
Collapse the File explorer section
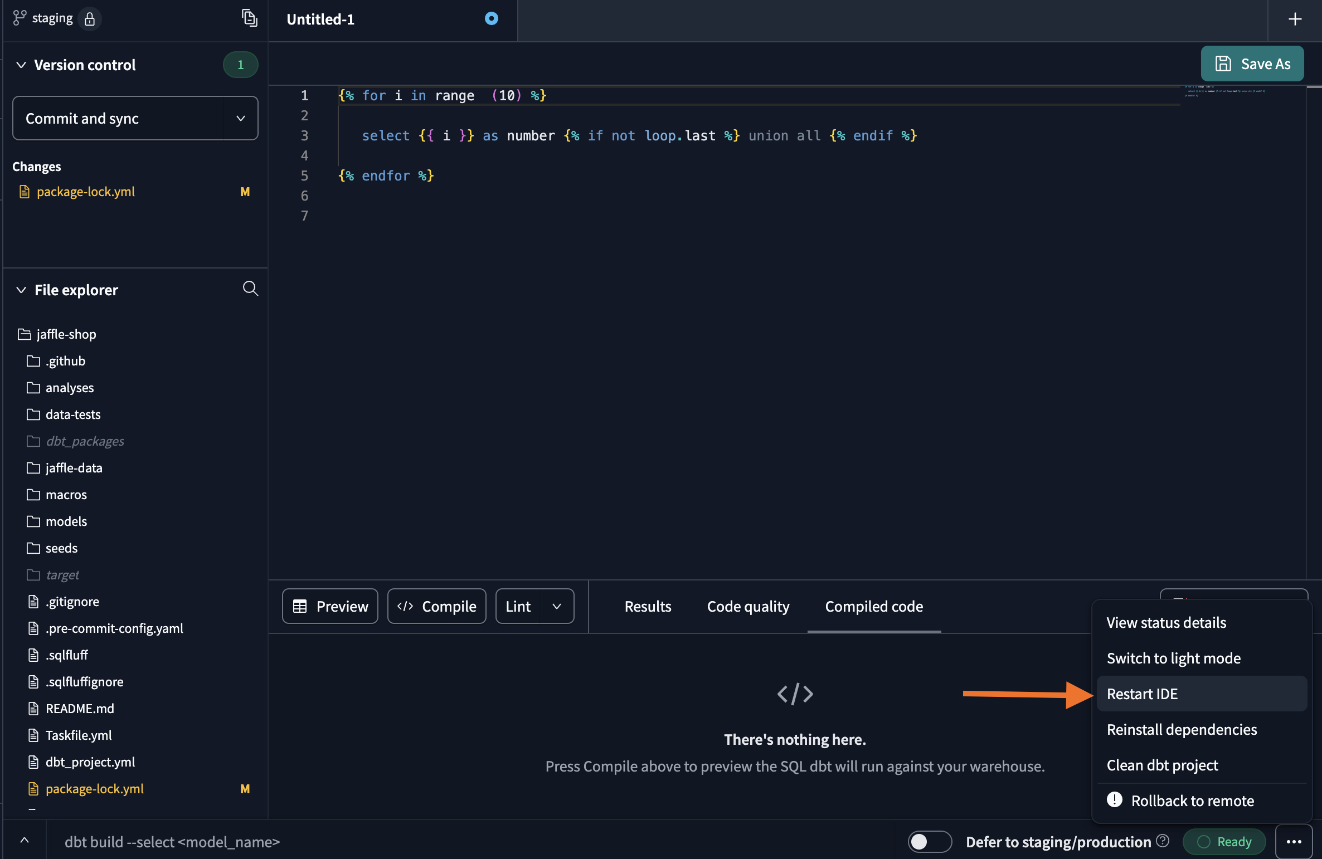(21, 290)
